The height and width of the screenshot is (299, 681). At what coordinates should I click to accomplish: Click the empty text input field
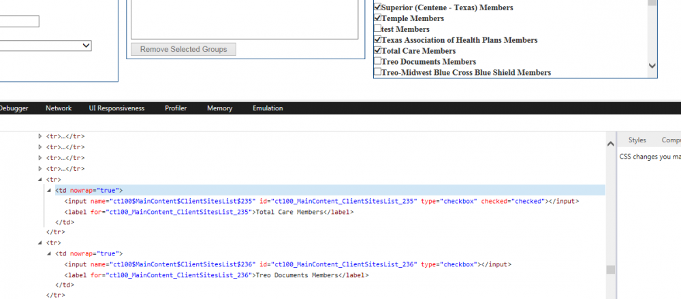point(19,21)
